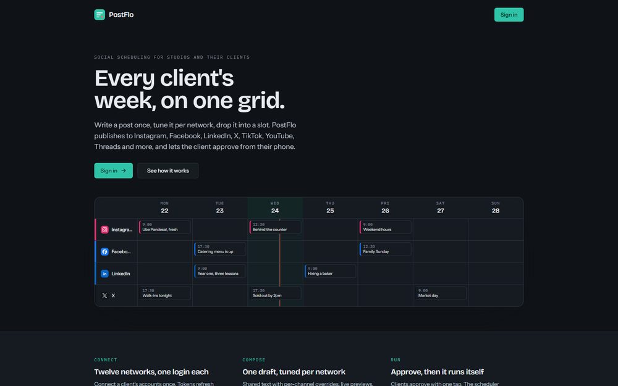Select the Fri 26 column header
Screen dimensions: 618x386
(x=386, y=208)
